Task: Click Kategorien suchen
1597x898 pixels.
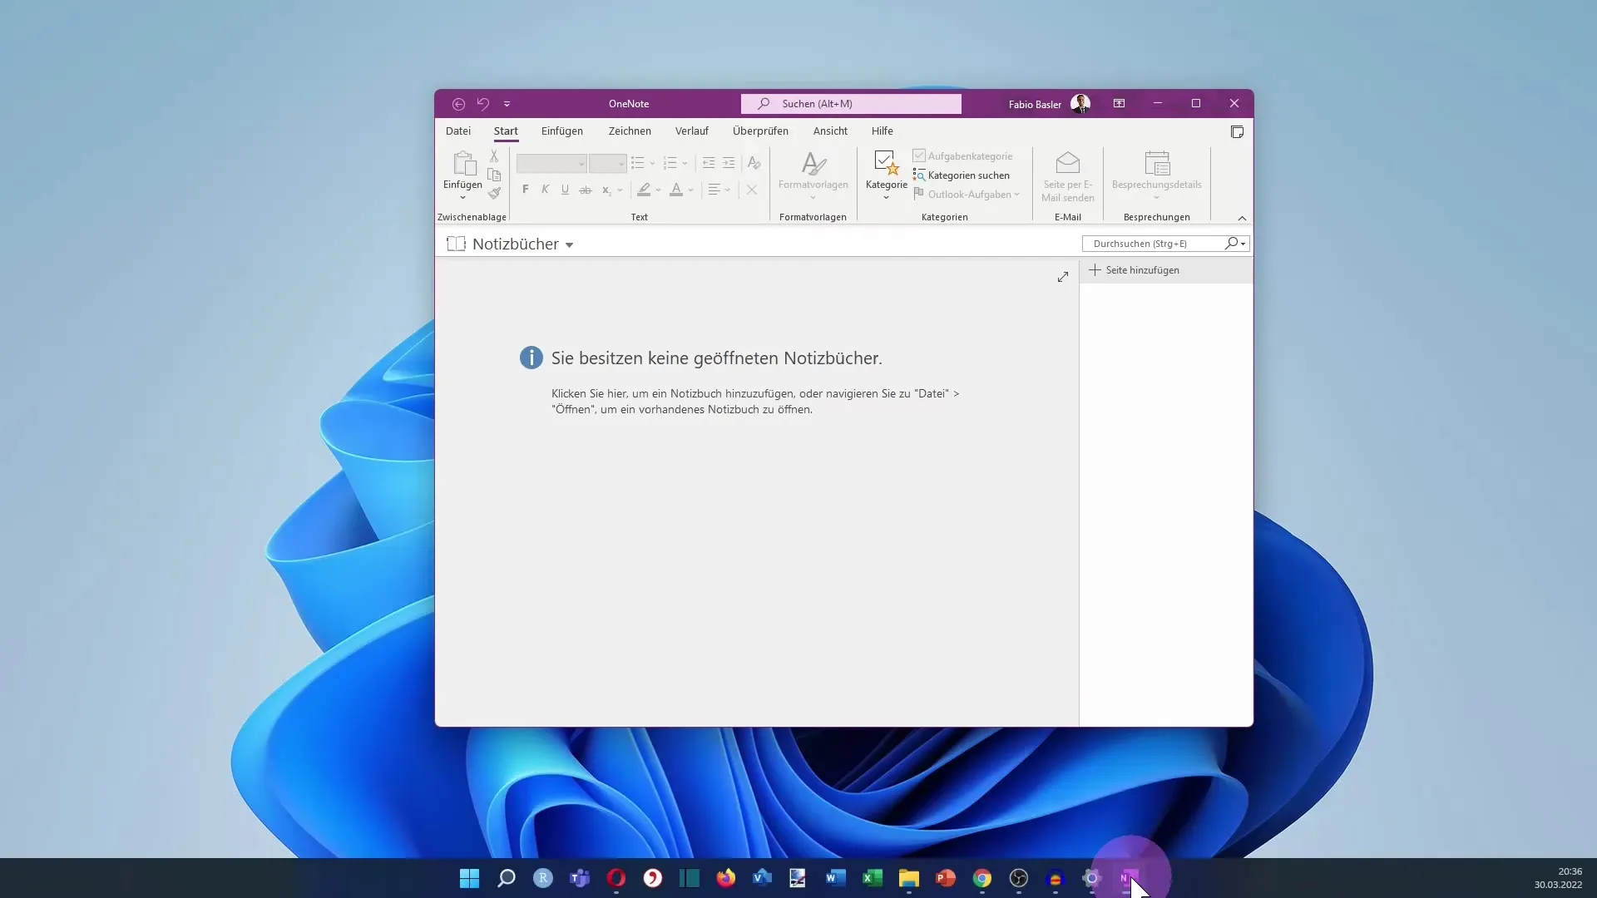Action: pos(962,175)
